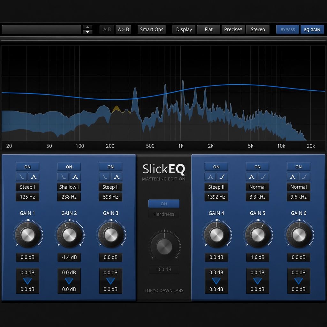Viewport: 327px width, 327px height.
Task: Click the -1.4 dB gain value
Action: point(69,257)
